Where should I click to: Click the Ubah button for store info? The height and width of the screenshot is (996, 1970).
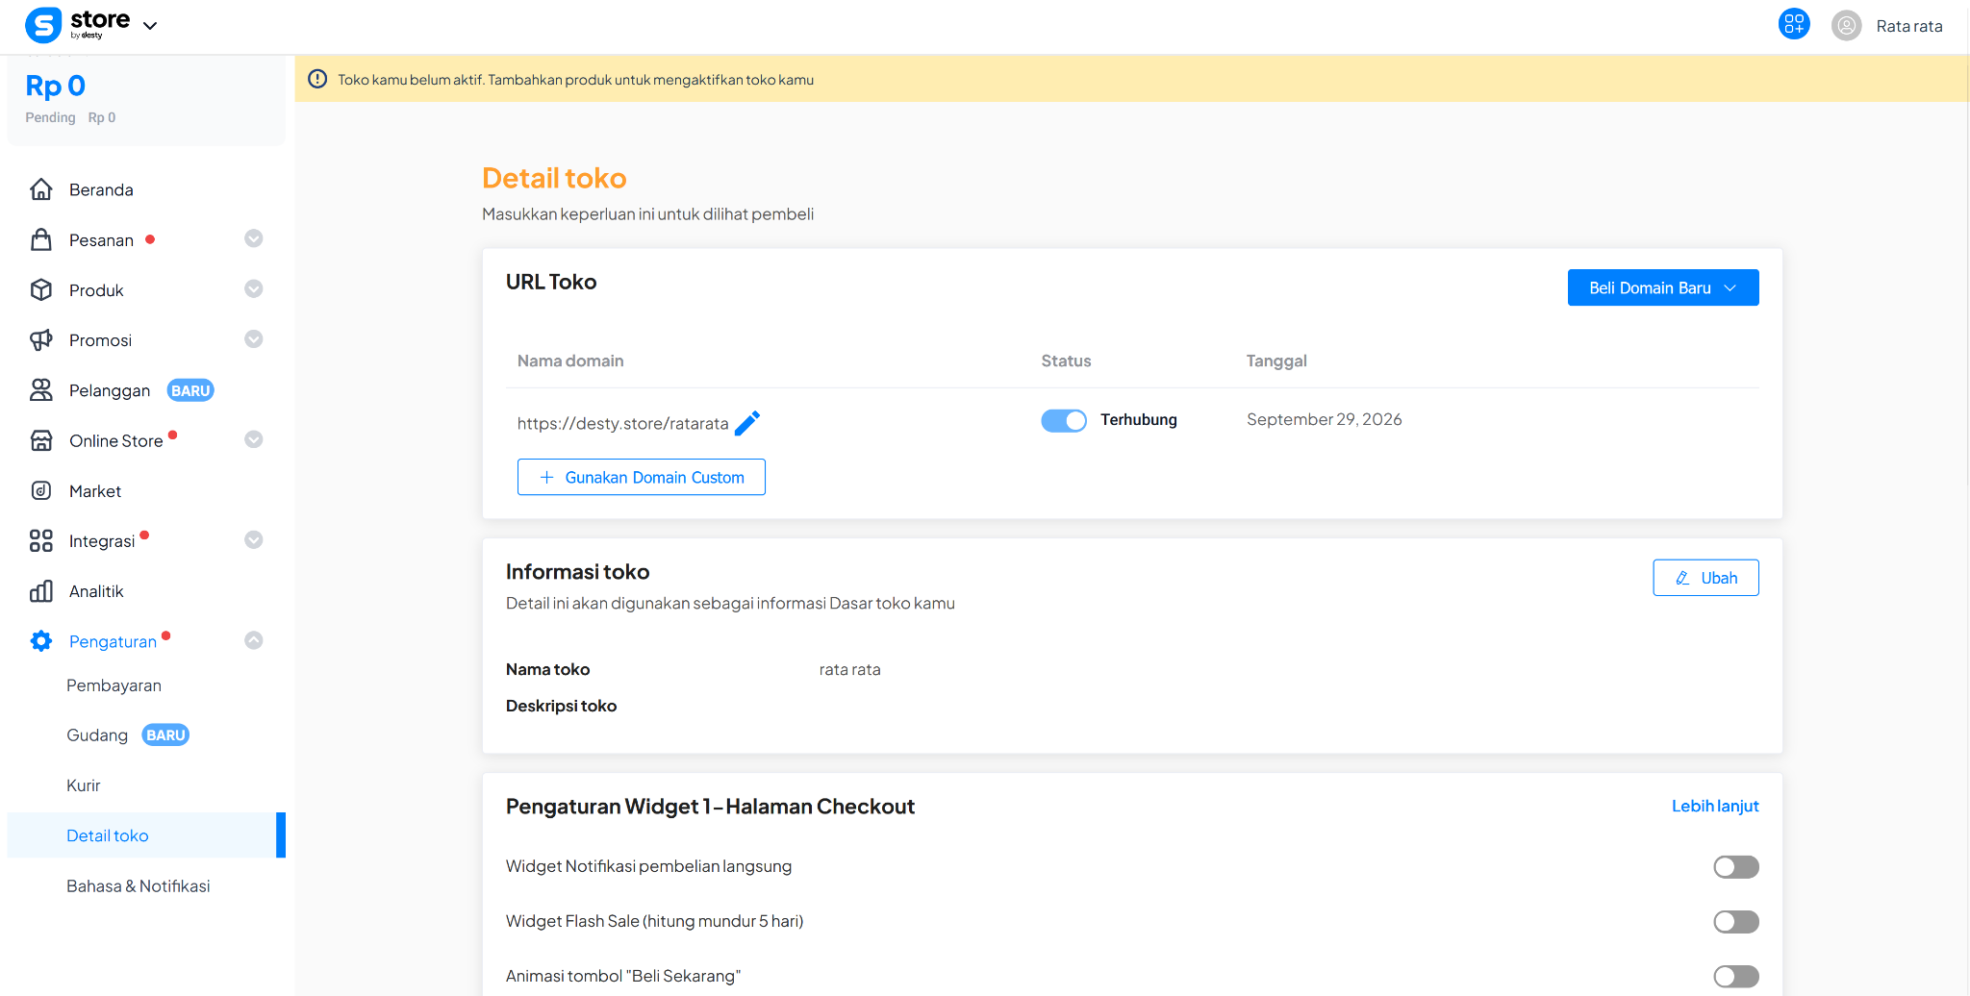coord(1705,578)
